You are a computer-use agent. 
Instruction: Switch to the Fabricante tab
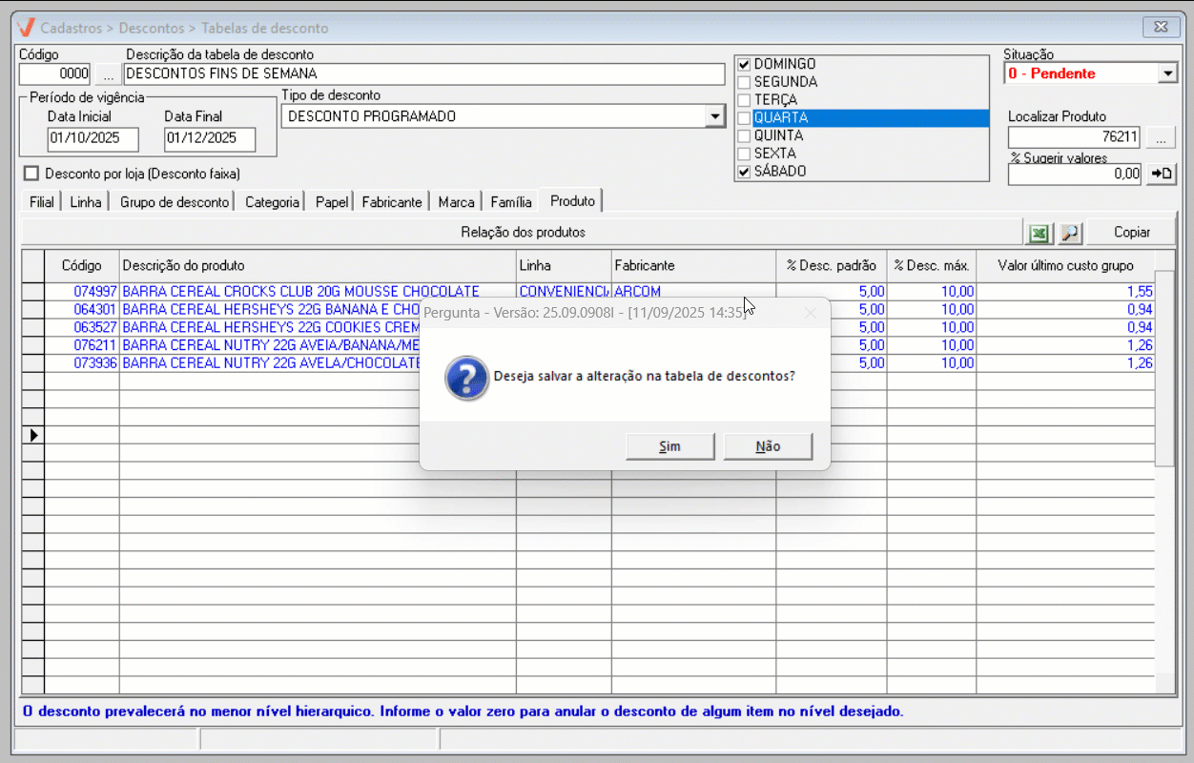tap(391, 202)
